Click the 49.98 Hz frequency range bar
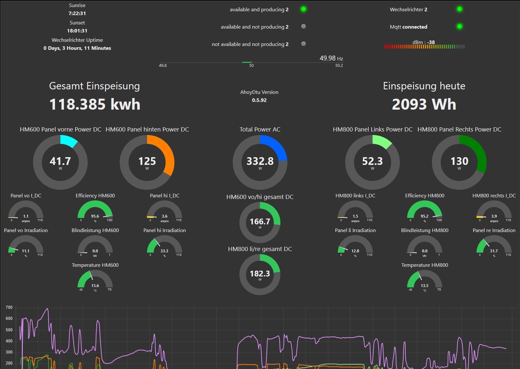This screenshot has width=520, height=369. click(x=251, y=62)
